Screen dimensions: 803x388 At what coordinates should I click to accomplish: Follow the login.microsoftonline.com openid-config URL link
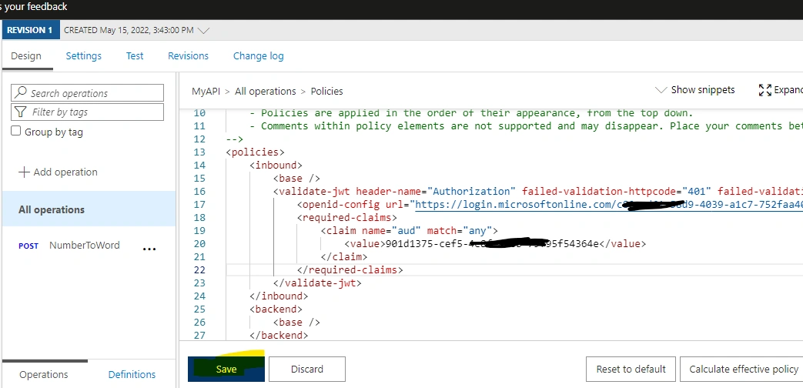pos(608,205)
